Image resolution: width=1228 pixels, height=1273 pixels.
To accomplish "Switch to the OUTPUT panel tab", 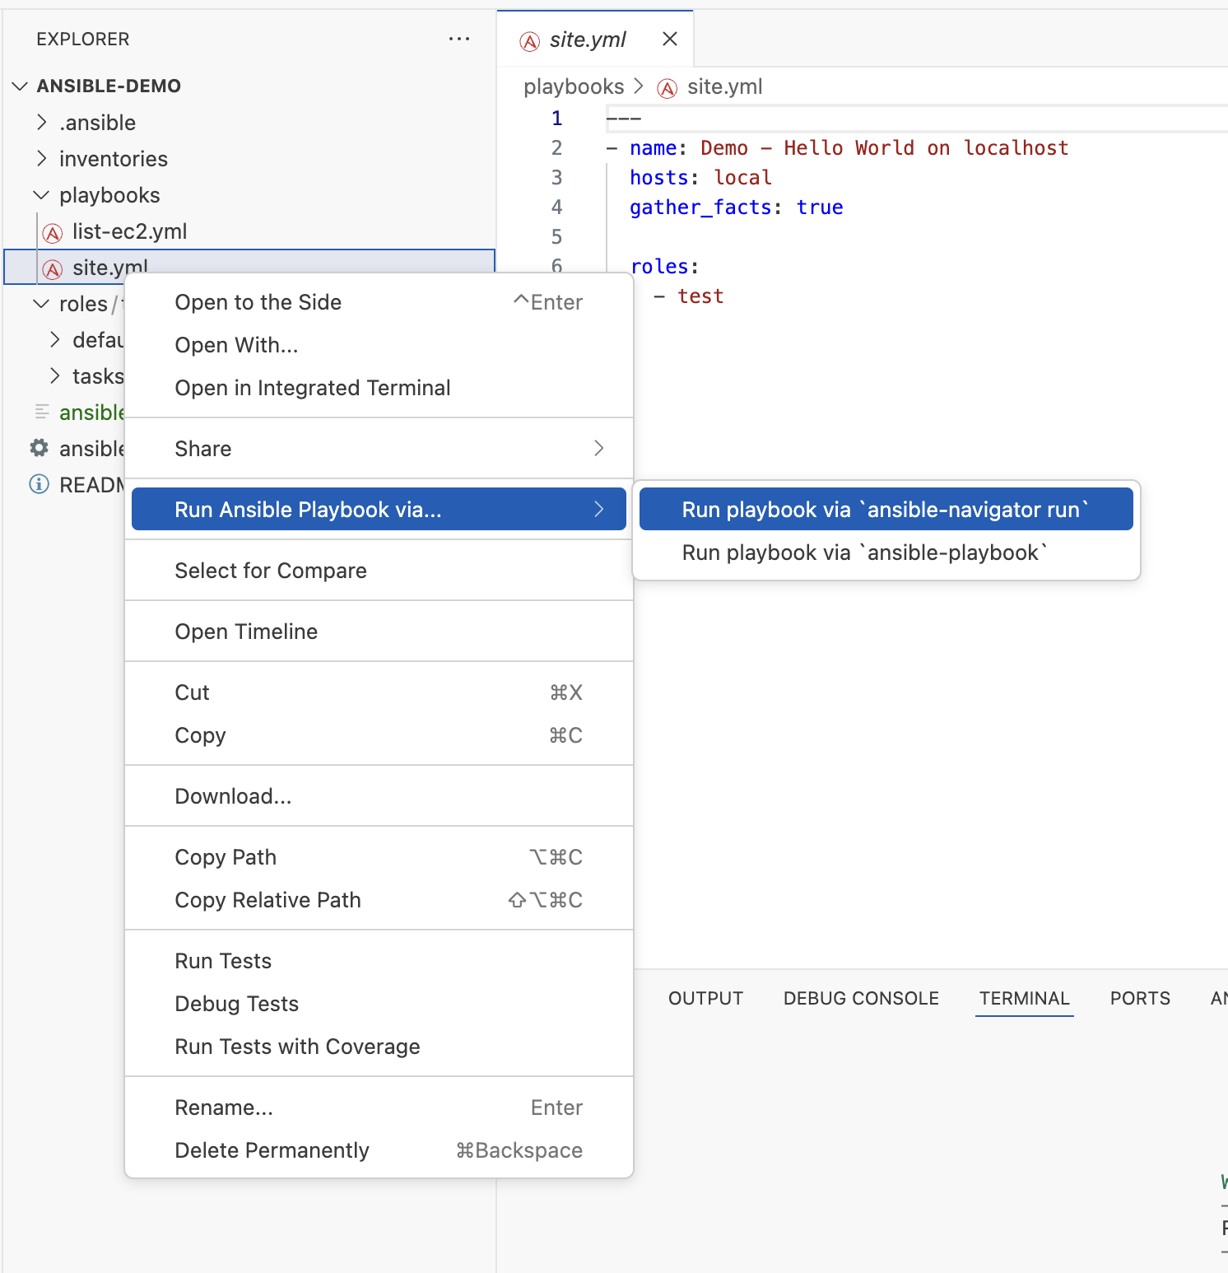I will tap(705, 998).
